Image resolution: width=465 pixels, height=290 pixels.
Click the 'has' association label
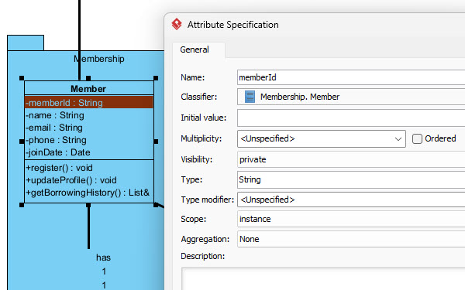103,258
